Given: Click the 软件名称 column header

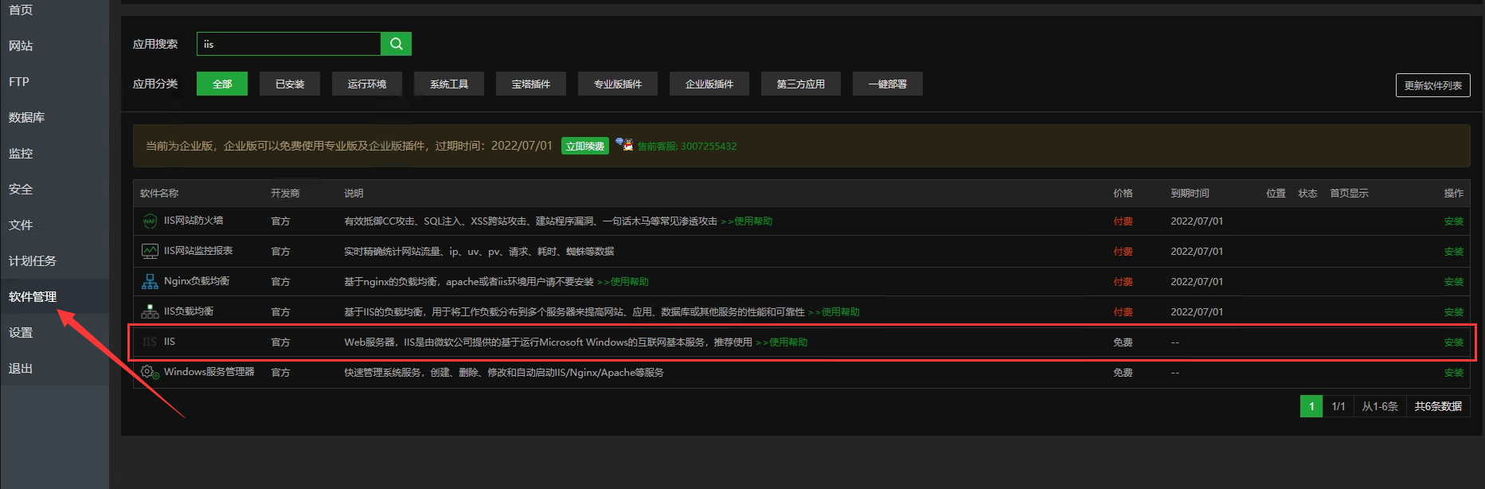Looking at the screenshot, I should (159, 194).
